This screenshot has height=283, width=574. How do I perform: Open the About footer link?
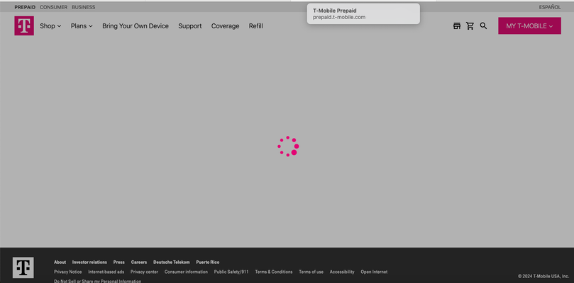(x=60, y=262)
